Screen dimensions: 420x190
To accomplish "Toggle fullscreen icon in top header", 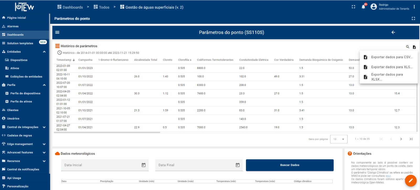I will (x=353, y=7).
